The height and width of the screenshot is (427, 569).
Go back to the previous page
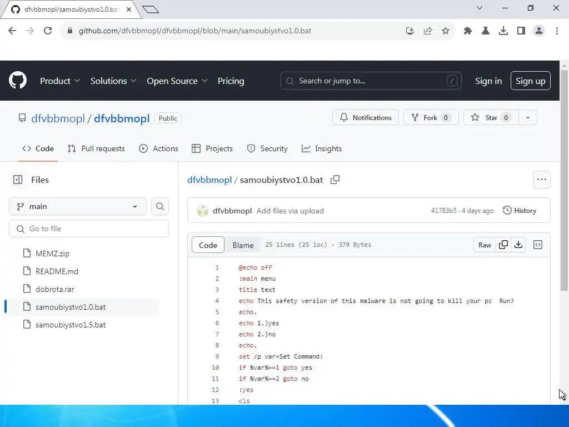(x=12, y=31)
